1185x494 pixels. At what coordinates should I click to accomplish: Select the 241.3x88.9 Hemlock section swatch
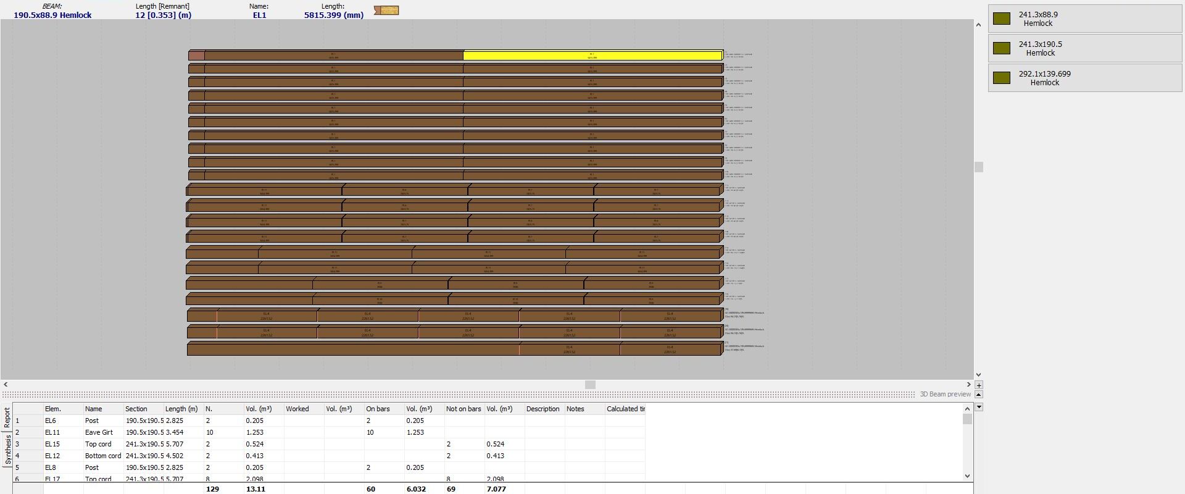point(1001,19)
